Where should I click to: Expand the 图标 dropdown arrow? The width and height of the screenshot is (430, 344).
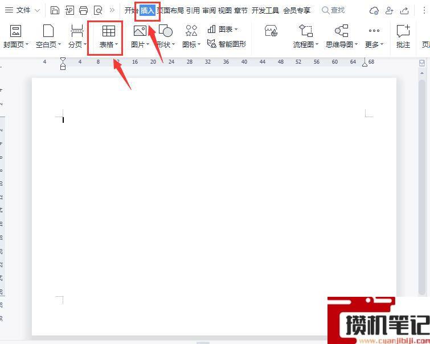[x=199, y=44]
